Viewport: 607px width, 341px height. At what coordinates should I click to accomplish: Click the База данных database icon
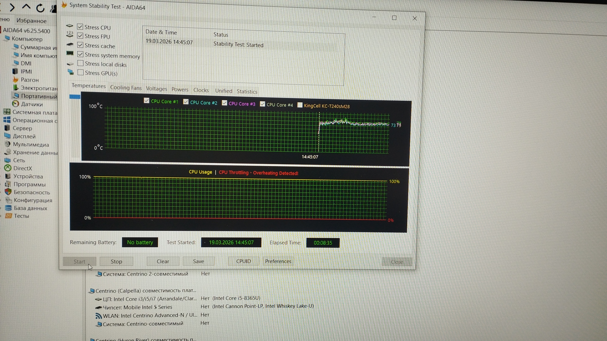coord(8,208)
